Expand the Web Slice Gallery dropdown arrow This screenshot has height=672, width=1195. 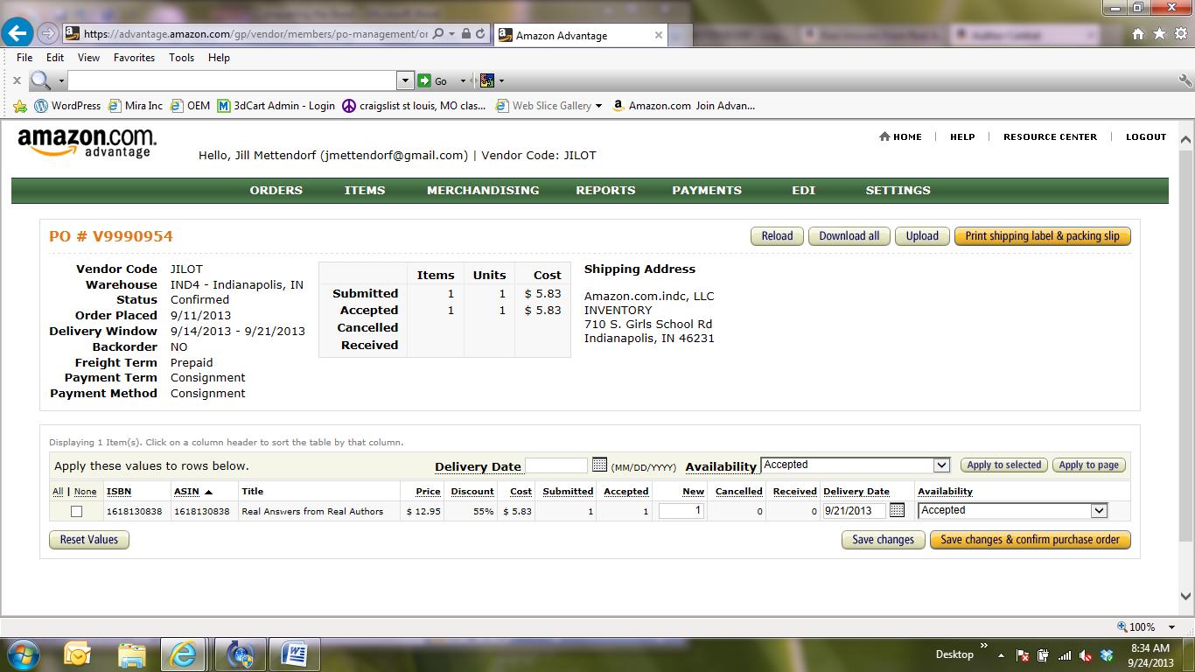tap(598, 106)
